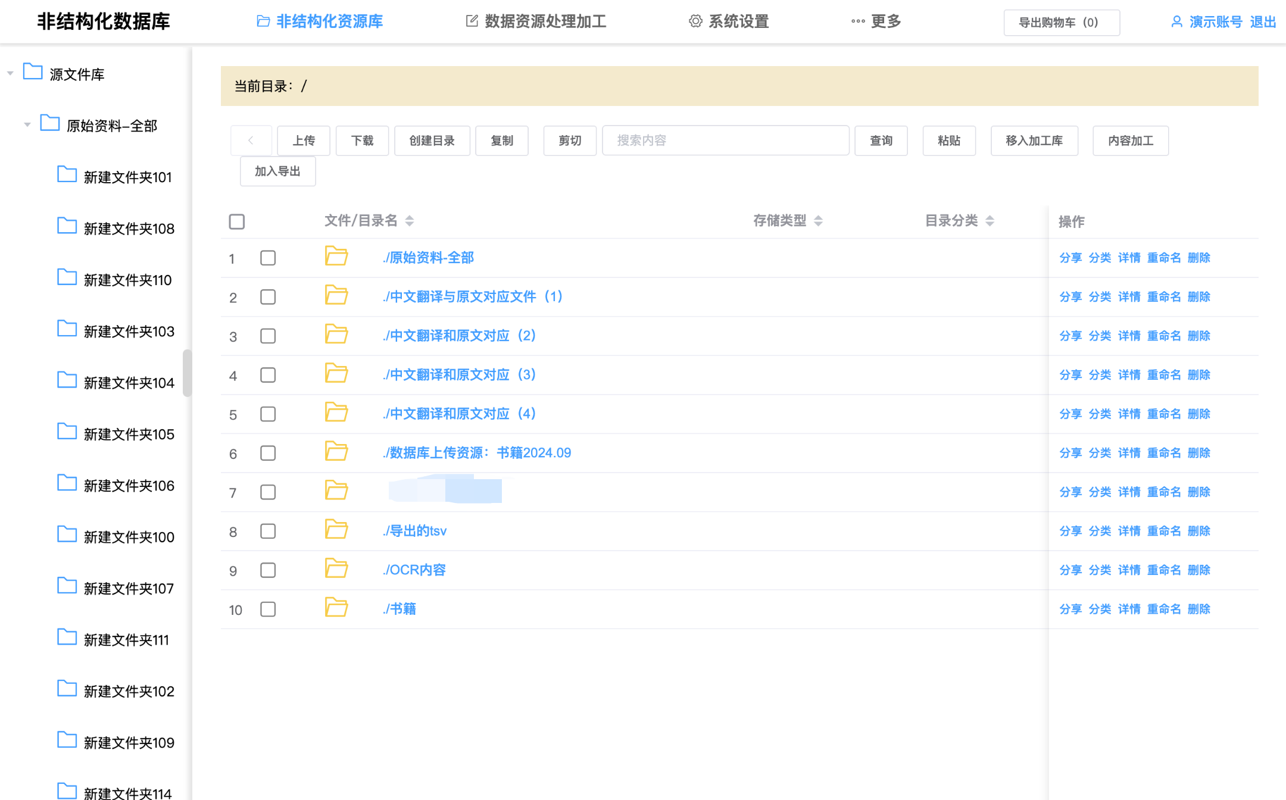
Task: Check the box for row 1 原始资料-全部
Action: 268,258
